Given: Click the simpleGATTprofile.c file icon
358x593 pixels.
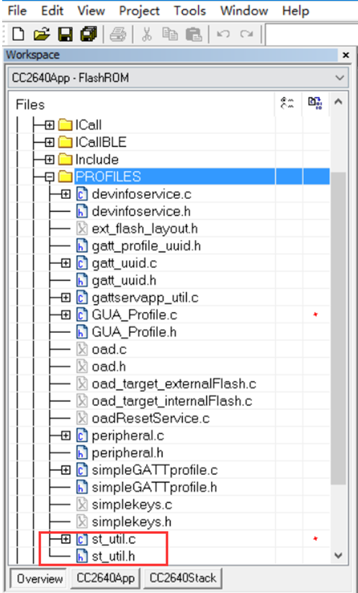Looking at the screenshot, I should point(81,470).
